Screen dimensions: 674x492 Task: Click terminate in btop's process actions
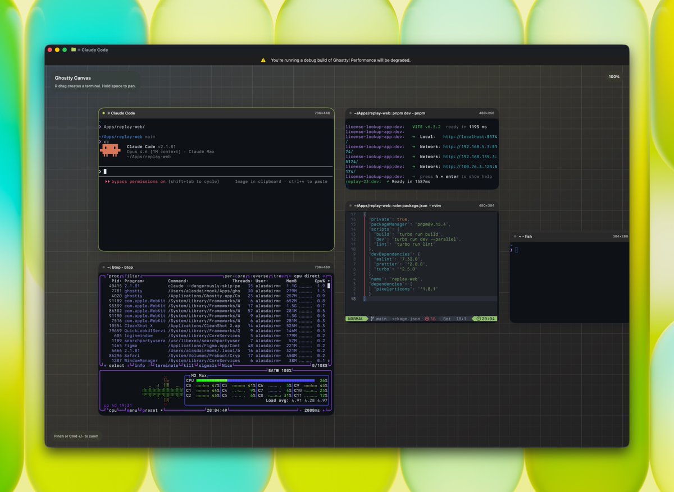click(x=167, y=366)
